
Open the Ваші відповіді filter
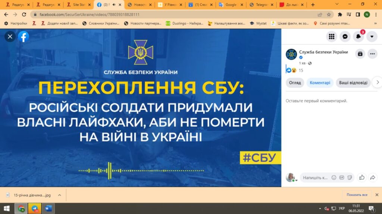pos(353,83)
